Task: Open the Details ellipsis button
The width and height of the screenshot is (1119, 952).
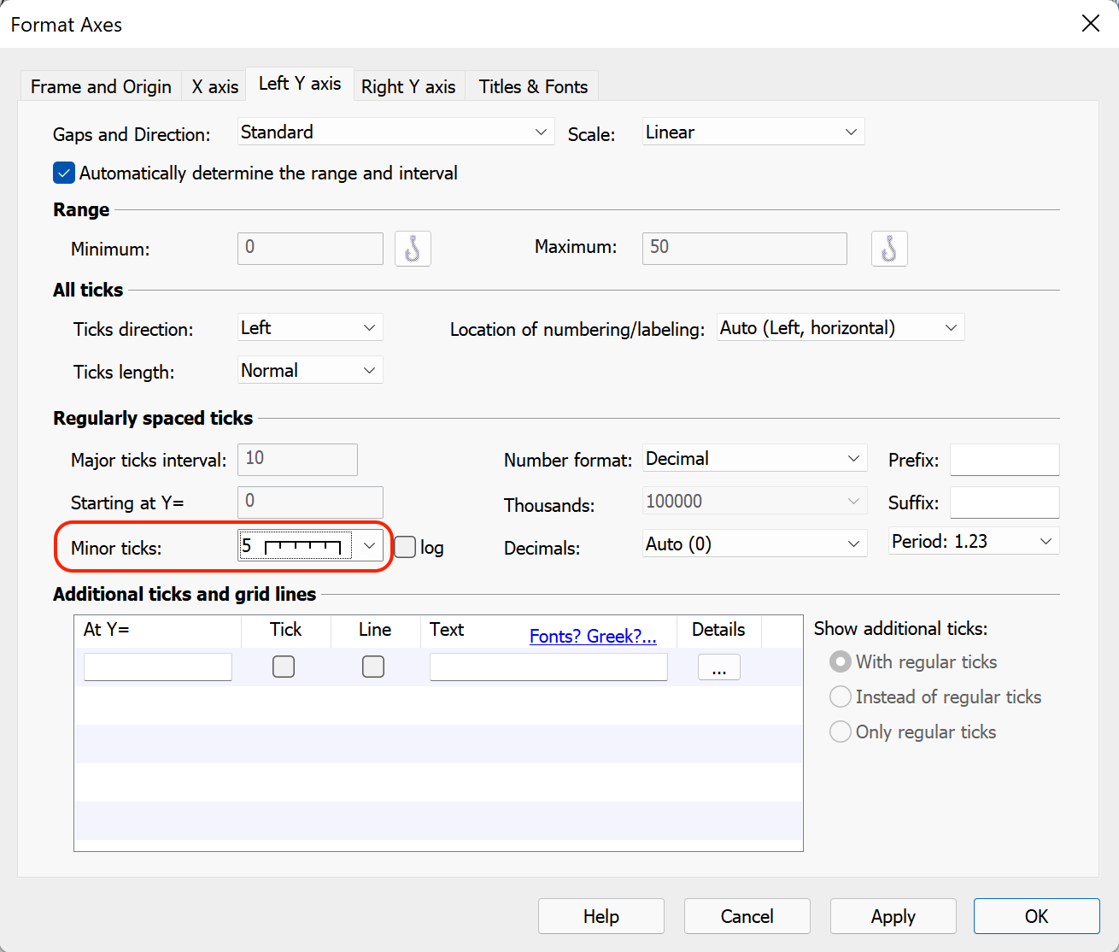Action: tap(718, 667)
